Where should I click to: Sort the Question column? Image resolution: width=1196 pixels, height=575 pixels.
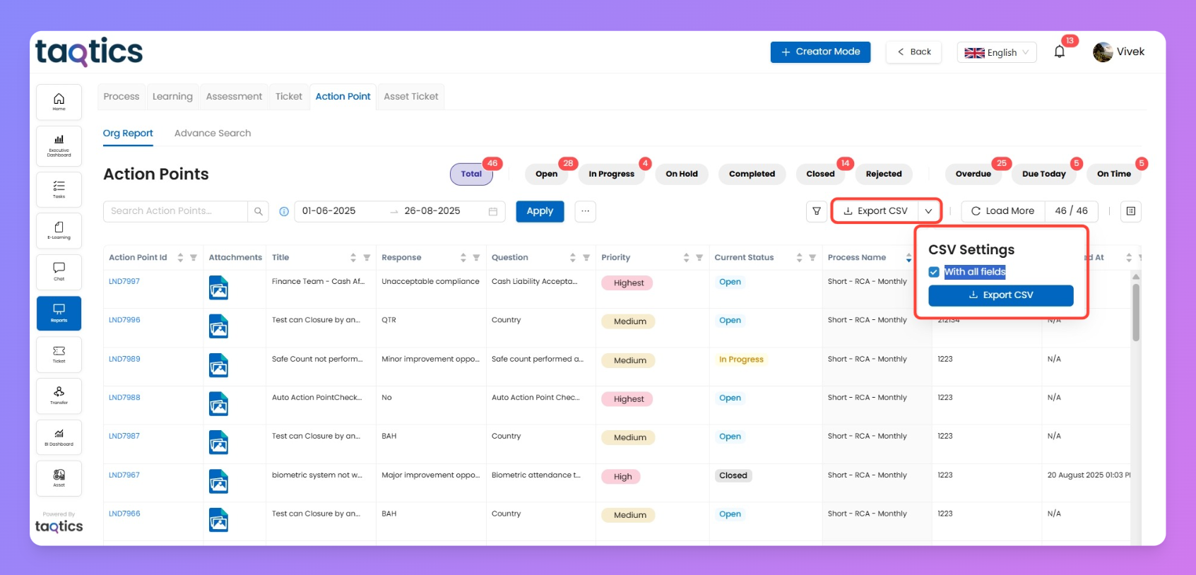click(x=573, y=258)
